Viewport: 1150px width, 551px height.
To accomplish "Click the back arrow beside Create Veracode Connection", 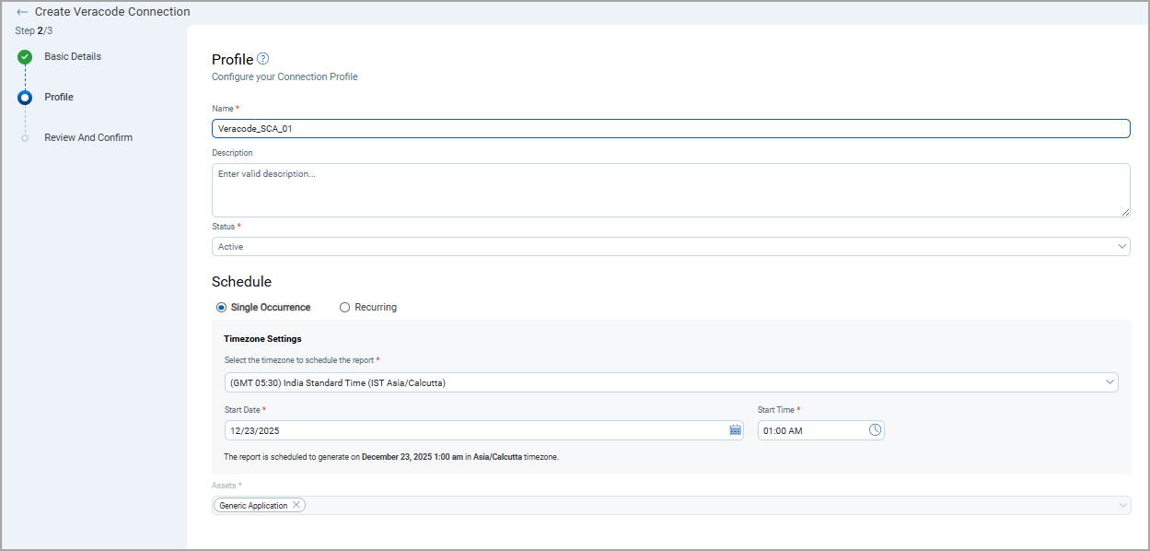I will [22, 12].
